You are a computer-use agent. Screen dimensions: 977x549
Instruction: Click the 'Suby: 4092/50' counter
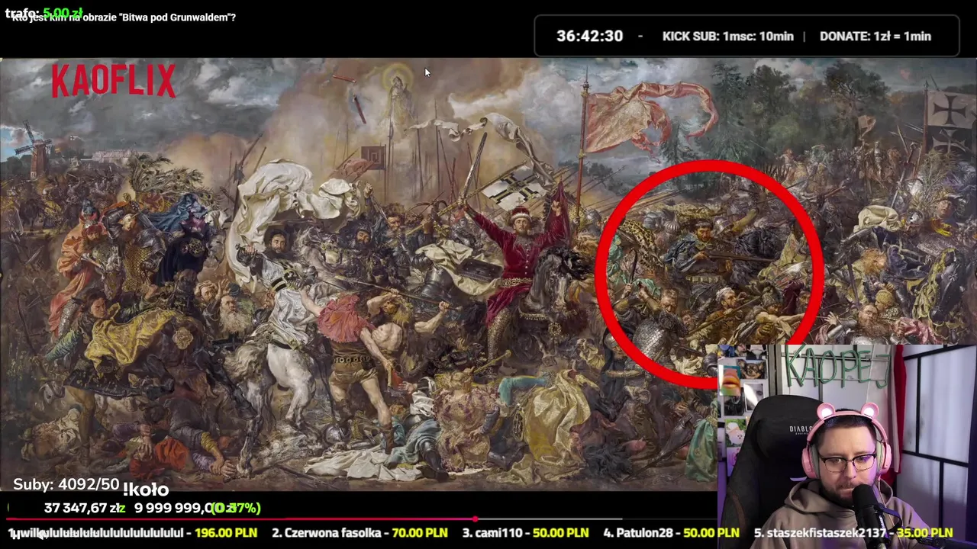(x=66, y=485)
